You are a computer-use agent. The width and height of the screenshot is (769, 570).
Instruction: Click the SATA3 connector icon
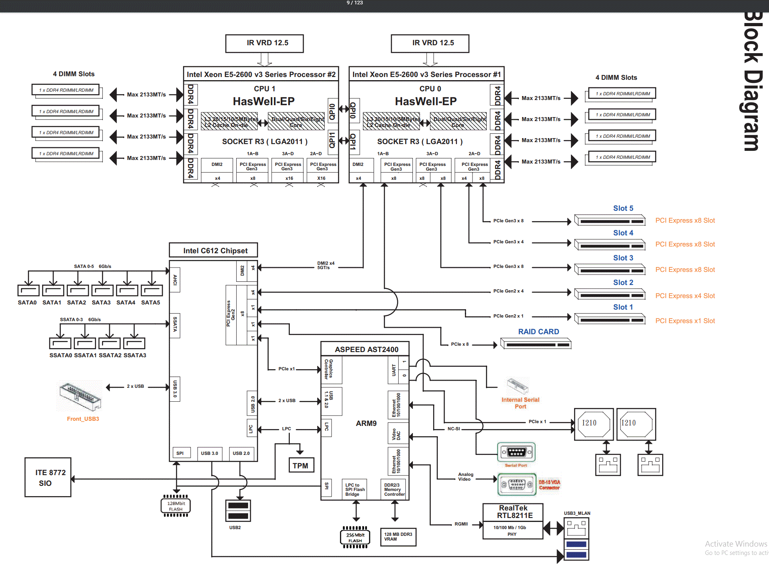tap(102, 291)
